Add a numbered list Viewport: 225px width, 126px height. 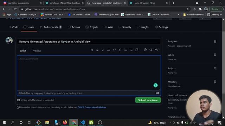pyautogui.click(x=131, y=50)
